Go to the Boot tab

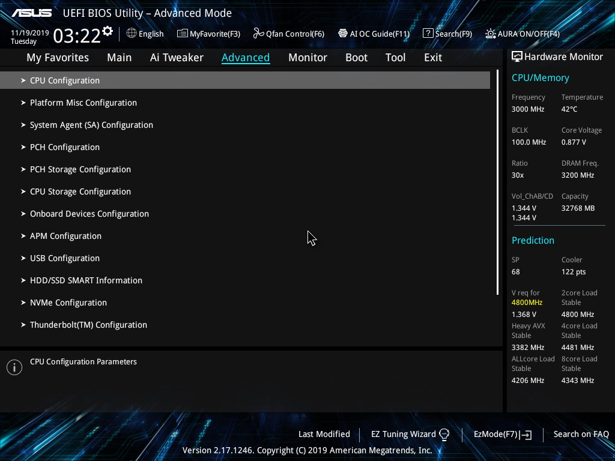[356, 58]
